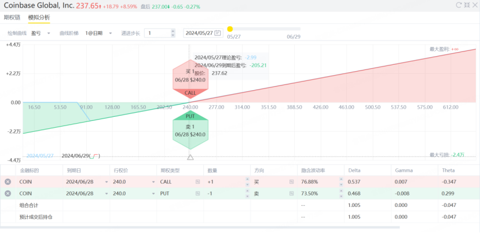
Task: Click the 预计成交后持仓 row label
Action: [36, 217]
